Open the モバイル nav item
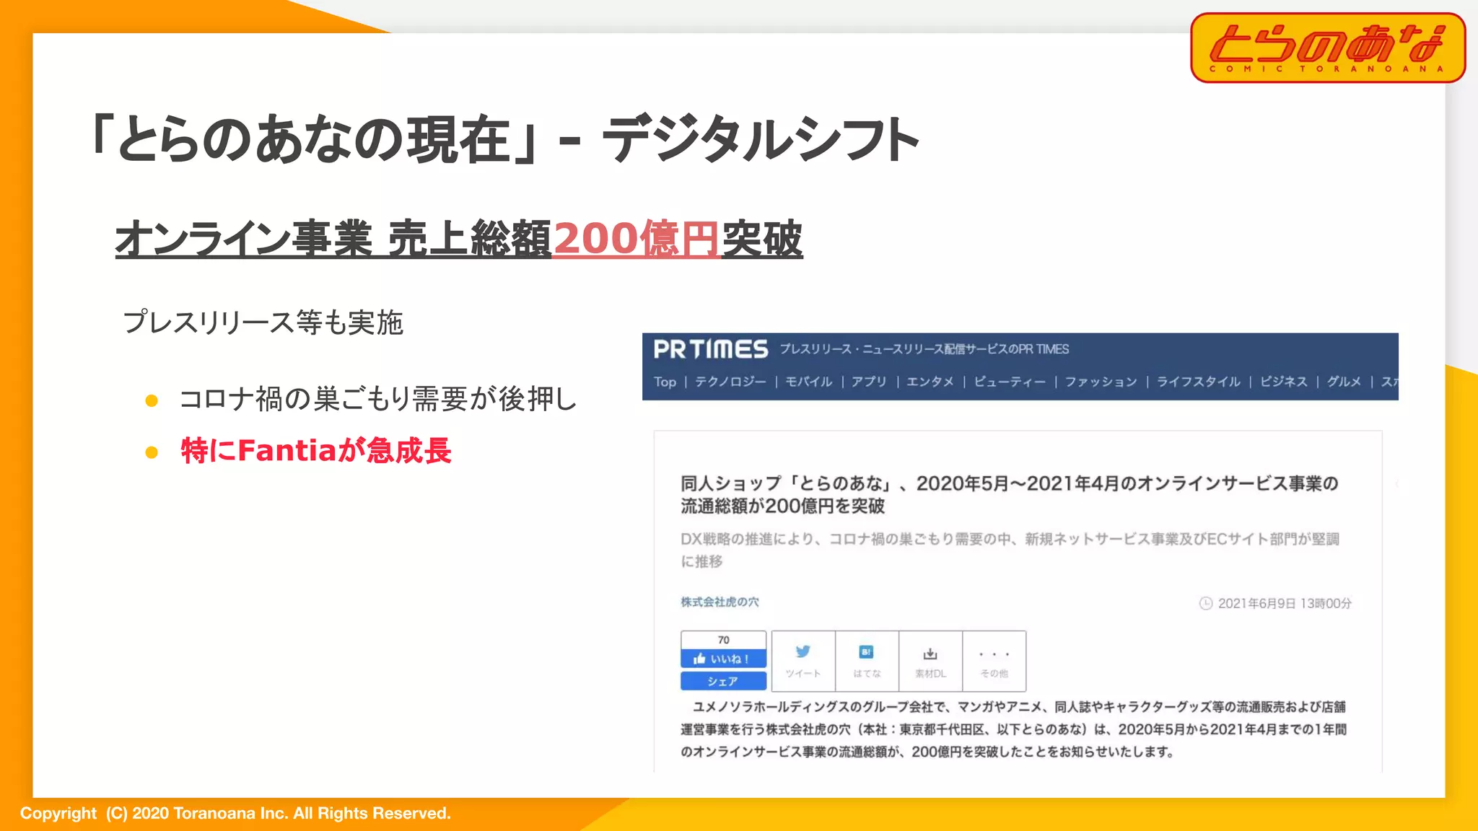This screenshot has height=831, width=1478. point(808,382)
